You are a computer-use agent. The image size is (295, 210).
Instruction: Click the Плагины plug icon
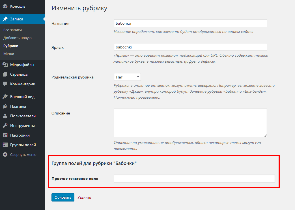(5, 106)
